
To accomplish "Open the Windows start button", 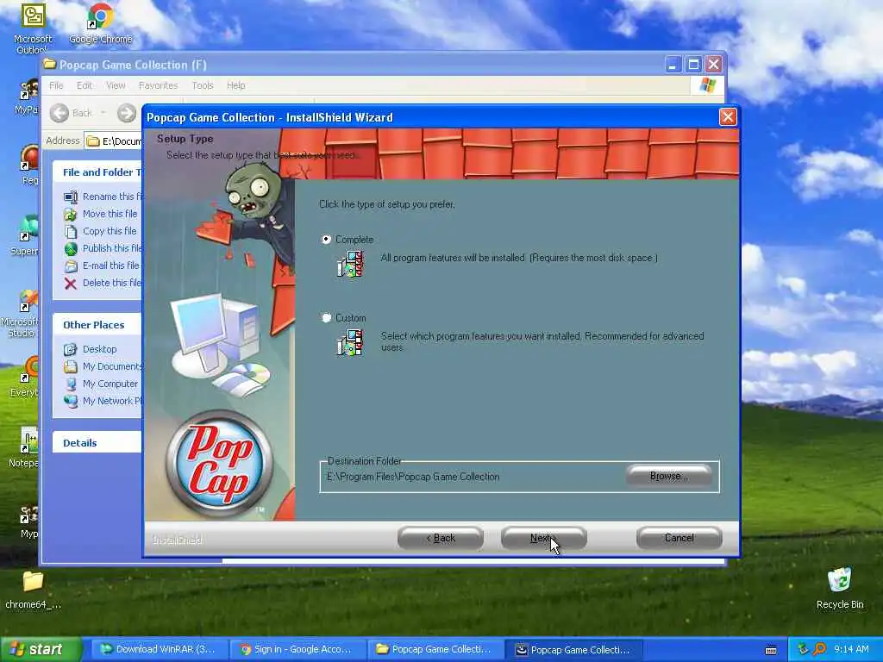I will click(41, 650).
